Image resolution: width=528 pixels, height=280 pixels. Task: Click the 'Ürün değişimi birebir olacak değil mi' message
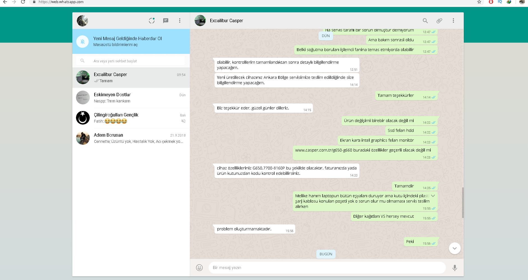[389, 121]
